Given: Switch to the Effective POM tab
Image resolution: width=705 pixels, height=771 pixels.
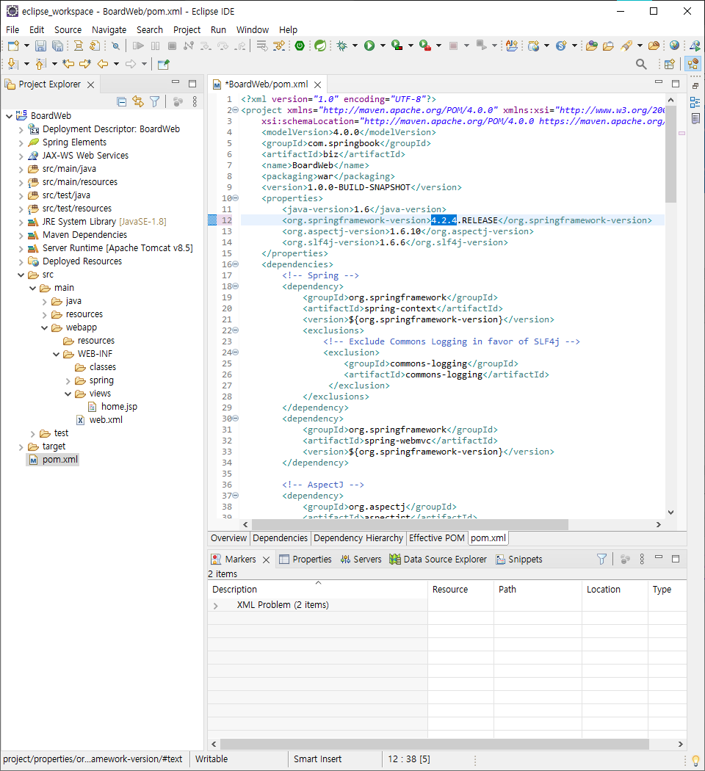Looking at the screenshot, I should tap(436, 538).
